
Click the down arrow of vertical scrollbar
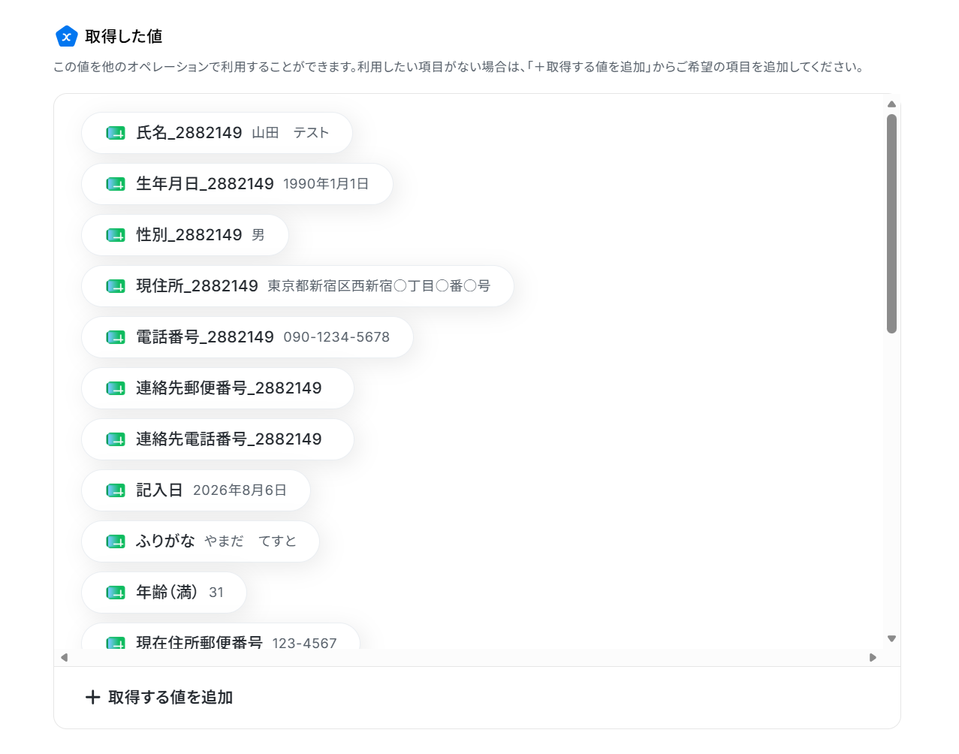pos(891,639)
